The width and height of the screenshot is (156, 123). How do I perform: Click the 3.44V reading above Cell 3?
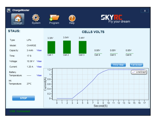coord(82,38)
